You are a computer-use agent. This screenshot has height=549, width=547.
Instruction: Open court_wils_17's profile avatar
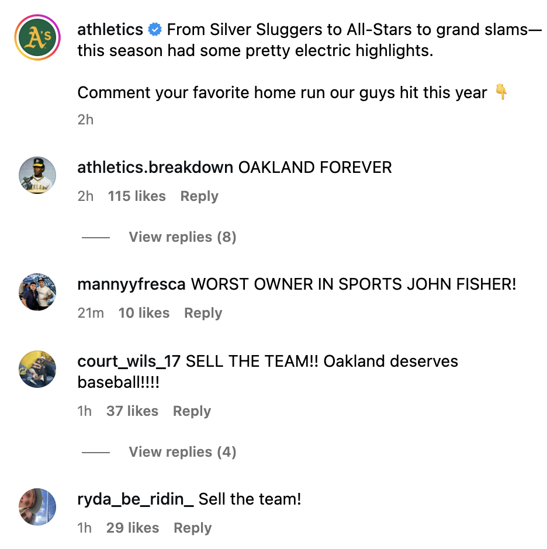click(x=37, y=369)
